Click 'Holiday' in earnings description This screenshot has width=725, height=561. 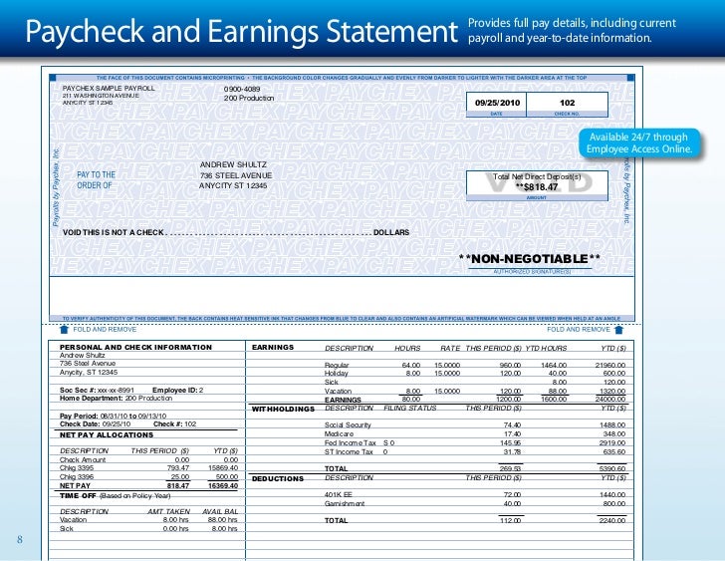click(336, 373)
